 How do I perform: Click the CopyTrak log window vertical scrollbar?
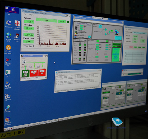(100, 79)
